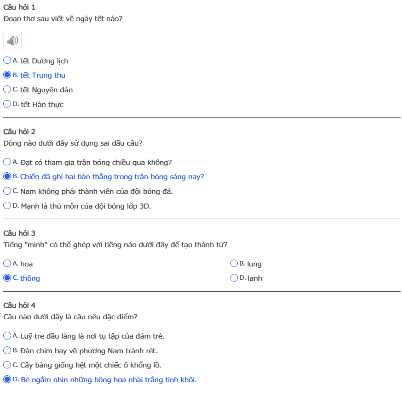Pick answer C. tết Nguyên đán
This screenshot has height=396, width=402.
(x=7, y=90)
